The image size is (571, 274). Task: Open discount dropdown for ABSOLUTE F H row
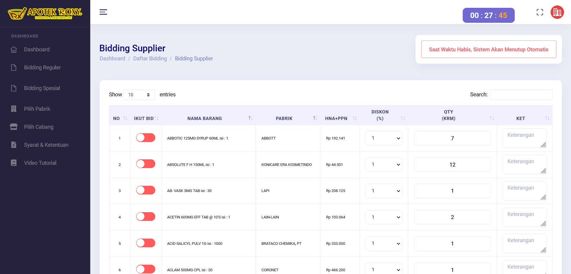384,164
